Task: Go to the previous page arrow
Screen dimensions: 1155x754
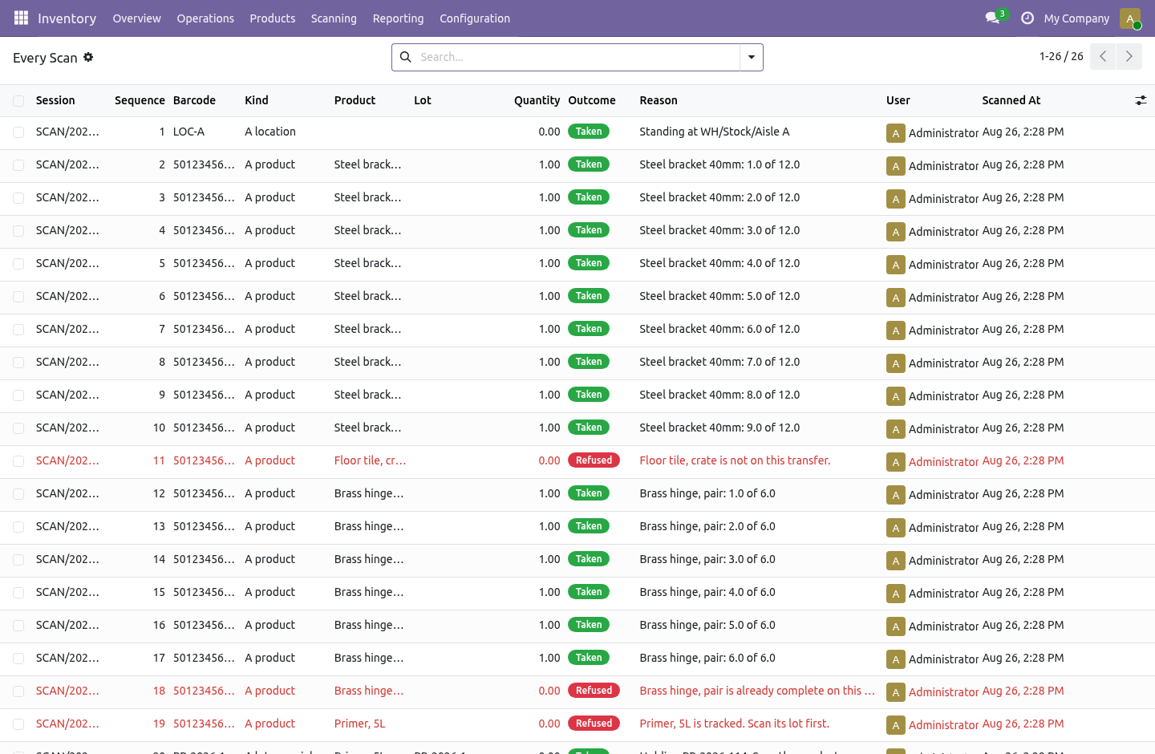Action: (x=1103, y=56)
